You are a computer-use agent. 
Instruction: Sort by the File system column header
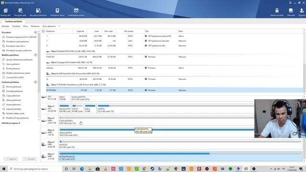129,31
